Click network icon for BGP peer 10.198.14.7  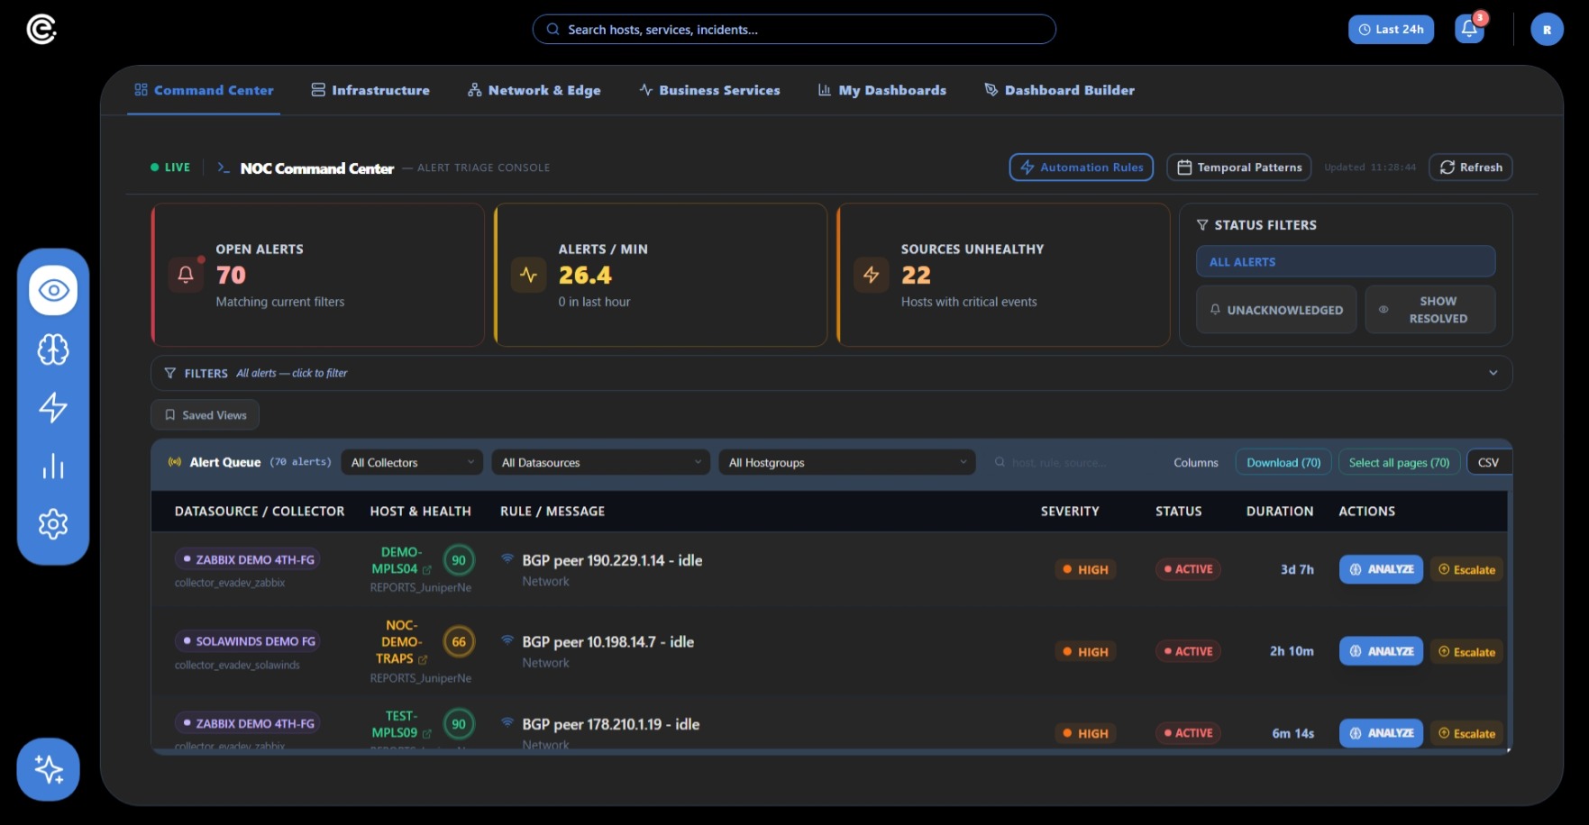point(507,640)
